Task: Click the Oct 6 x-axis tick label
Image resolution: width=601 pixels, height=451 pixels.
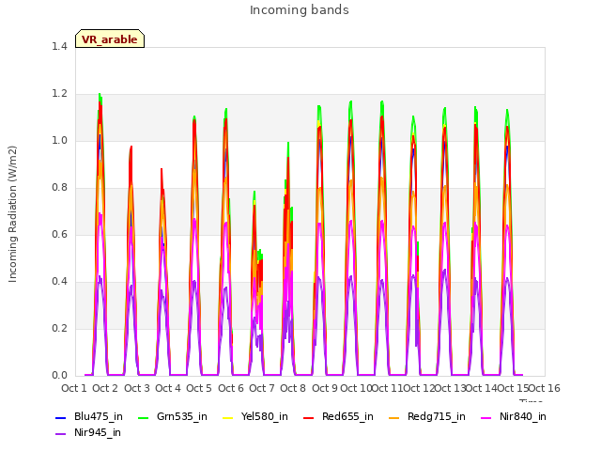Action: pos(231,388)
